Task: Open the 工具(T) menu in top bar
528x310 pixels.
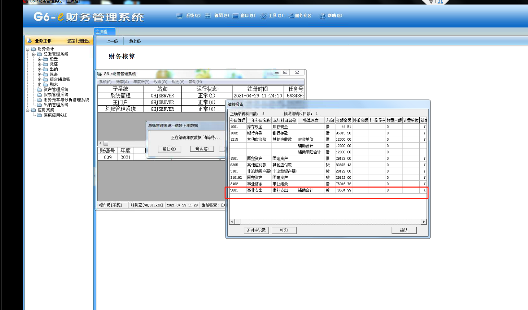Action: tap(276, 16)
